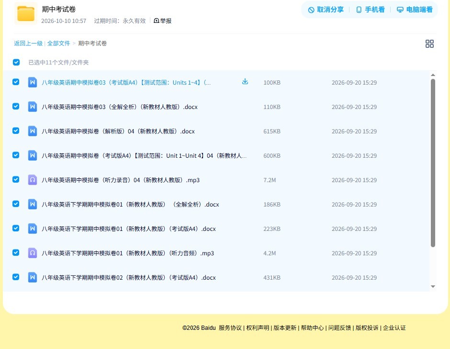450x349 pixels.
Task: Open 八年级英语期中模拟卷03（全解全析）.docx
Action: [120, 107]
